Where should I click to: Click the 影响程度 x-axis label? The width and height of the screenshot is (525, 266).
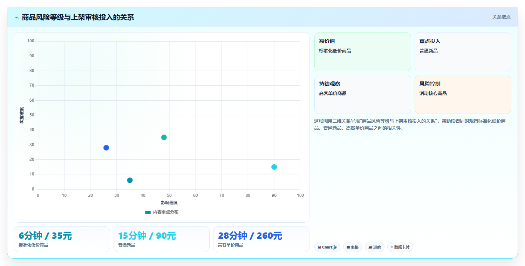(169, 203)
